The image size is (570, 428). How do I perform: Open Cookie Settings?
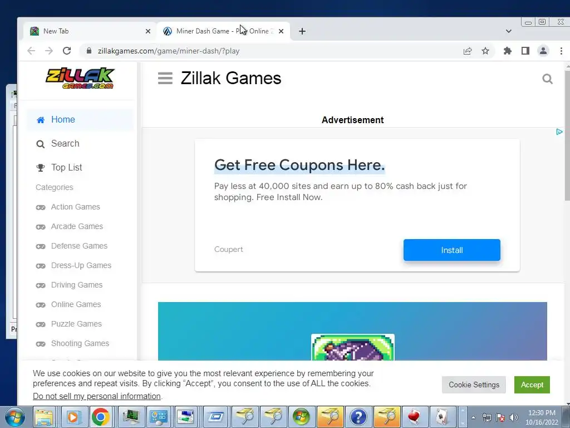474,385
